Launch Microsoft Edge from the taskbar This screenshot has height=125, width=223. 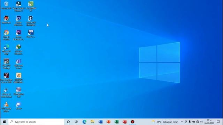[x=84, y=122]
